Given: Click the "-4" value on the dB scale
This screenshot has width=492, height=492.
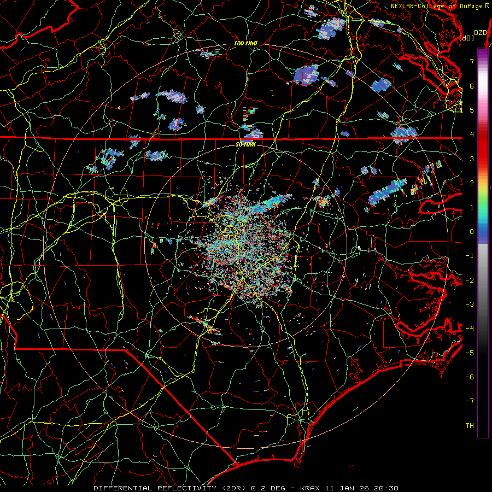Looking at the screenshot, I should [470, 328].
